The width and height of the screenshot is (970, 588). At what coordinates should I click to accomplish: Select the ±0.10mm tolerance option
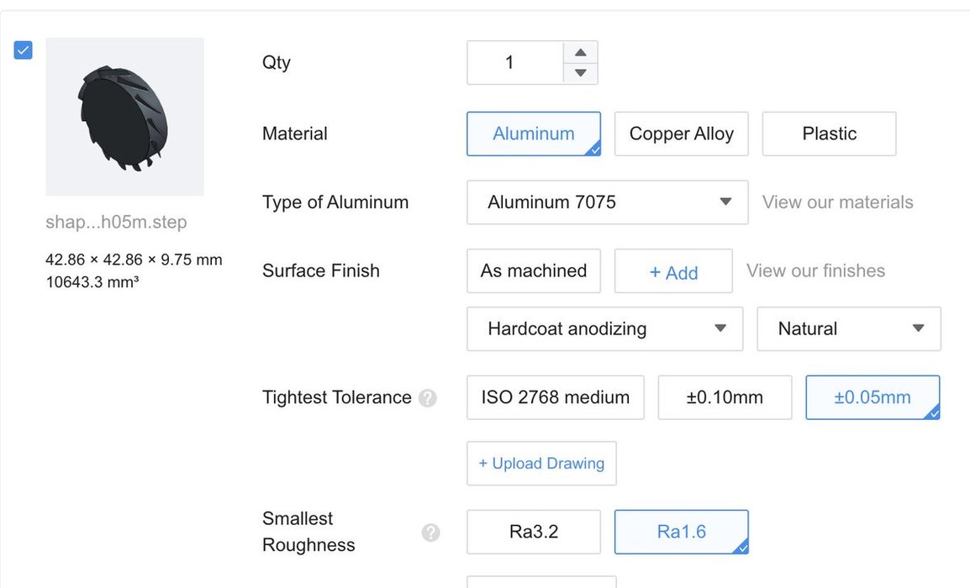[725, 397]
